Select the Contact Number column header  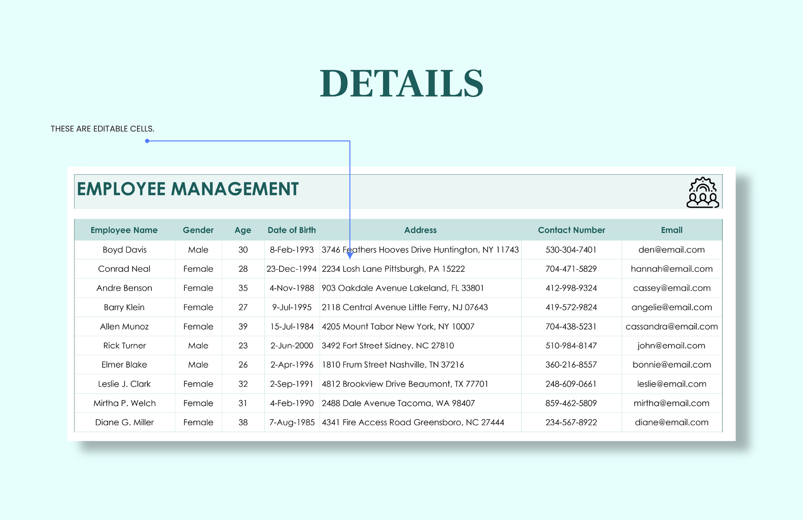pos(571,230)
